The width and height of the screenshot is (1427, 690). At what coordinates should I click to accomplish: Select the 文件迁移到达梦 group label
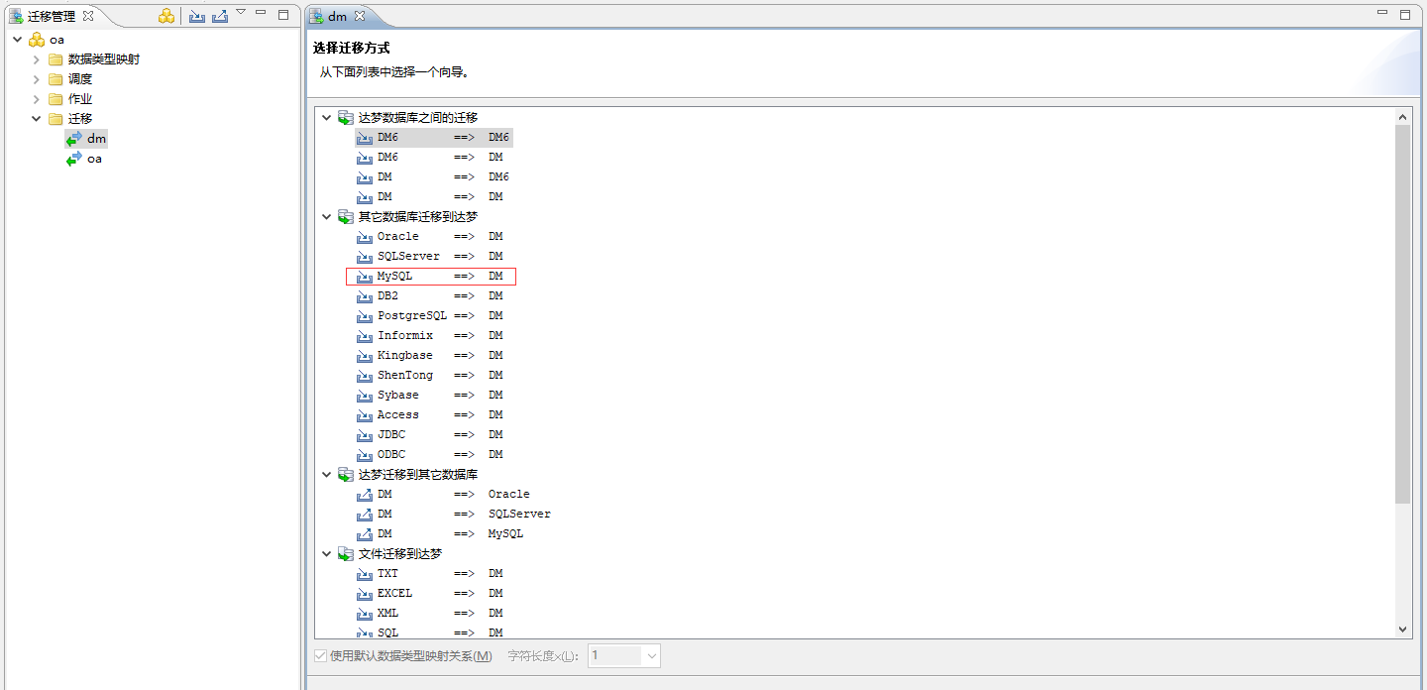[400, 553]
